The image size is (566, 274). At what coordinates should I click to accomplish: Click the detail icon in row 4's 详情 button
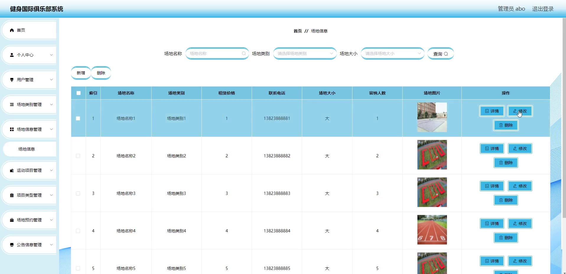click(487, 224)
